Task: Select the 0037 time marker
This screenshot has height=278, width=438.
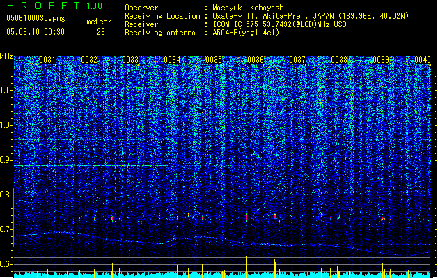Action: tap(297, 60)
